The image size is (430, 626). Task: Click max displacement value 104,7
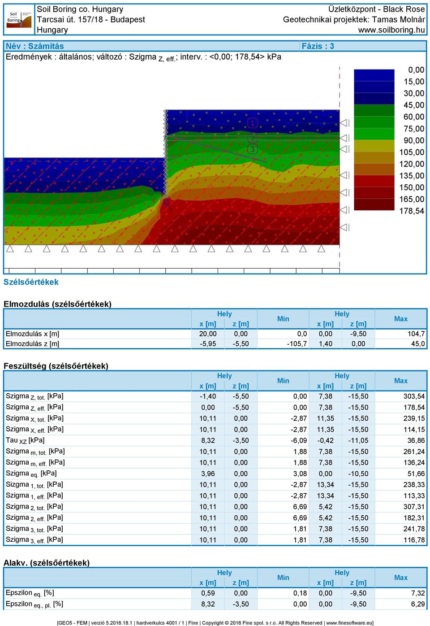(416, 334)
